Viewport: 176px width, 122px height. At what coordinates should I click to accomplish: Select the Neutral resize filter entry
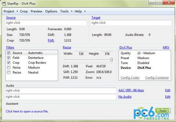(33, 73)
